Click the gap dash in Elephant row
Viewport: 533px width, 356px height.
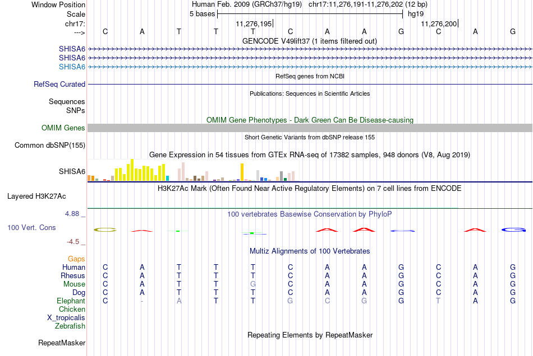click(142, 301)
